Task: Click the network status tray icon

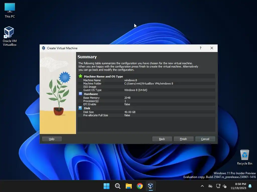Action: [x=218, y=186]
